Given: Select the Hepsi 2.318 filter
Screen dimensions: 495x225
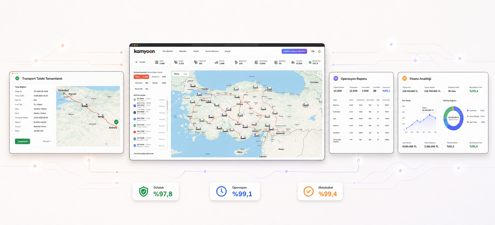Looking at the screenshot, I should pyautogui.click(x=141, y=77).
